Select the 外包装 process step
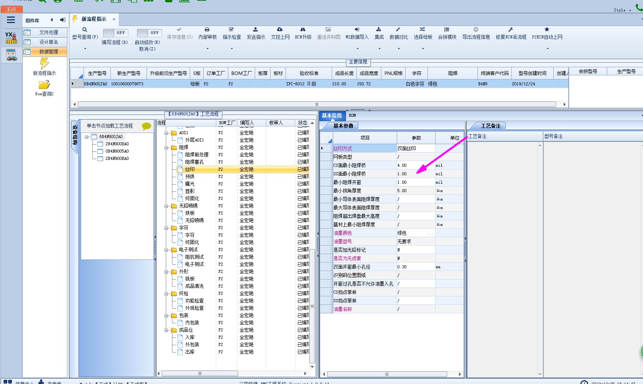This screenshot has height=384, width=643. pyautogui.click(x=192, y=344)
